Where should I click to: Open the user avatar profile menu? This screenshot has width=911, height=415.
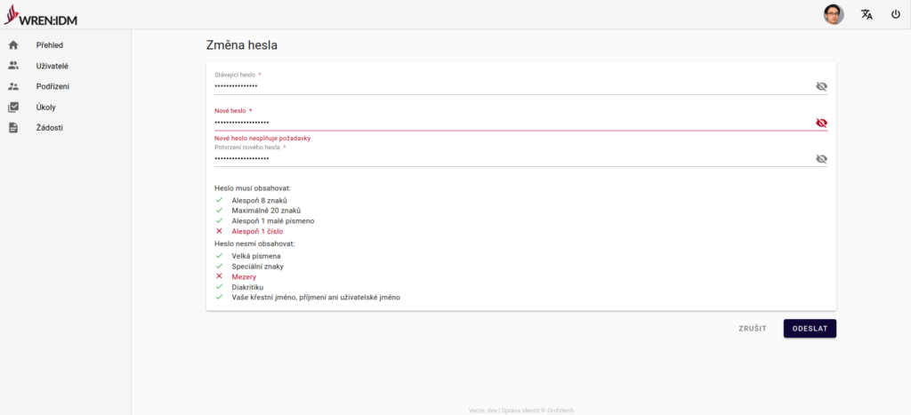834,14
